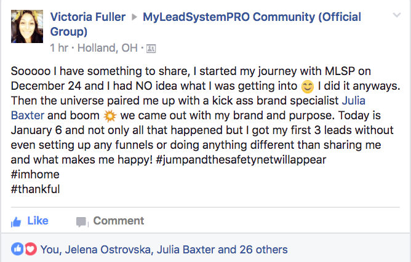Image resolution: width=411 pixels, height=262 pixels.
Task: Expand the post options chevron menu
Action: pos(397,15)
